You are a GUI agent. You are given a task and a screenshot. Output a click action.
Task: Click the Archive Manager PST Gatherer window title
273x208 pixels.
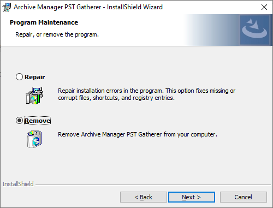pyautogui.click(x=88, y=7)
